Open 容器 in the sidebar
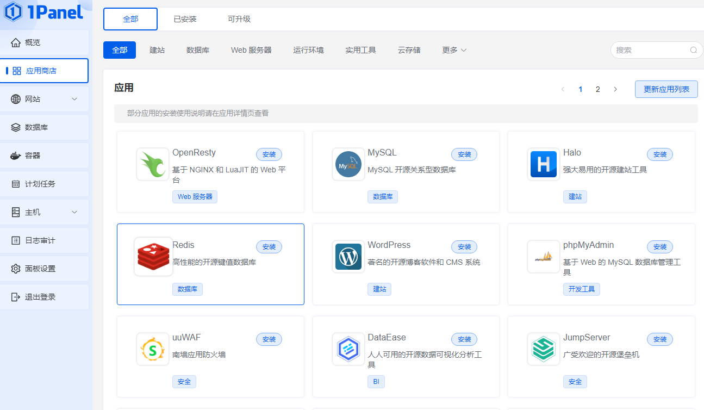 (45, 156)
